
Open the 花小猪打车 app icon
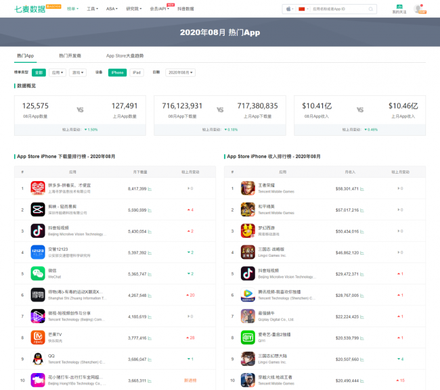38,380
